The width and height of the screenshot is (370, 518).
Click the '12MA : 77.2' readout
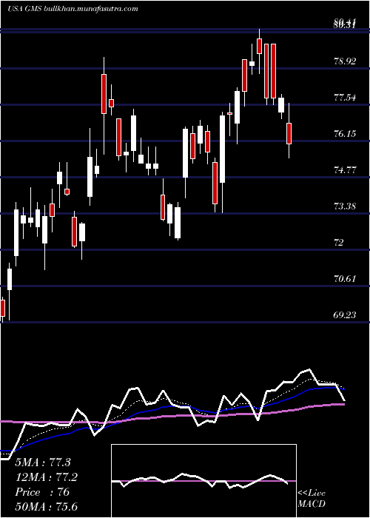point(47,477)
